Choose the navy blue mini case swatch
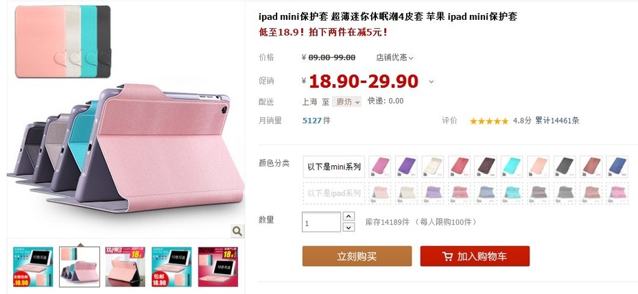 click(617, 167)
